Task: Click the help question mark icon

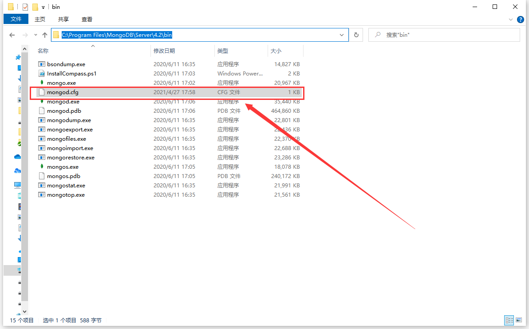Action: coord(520,19)
